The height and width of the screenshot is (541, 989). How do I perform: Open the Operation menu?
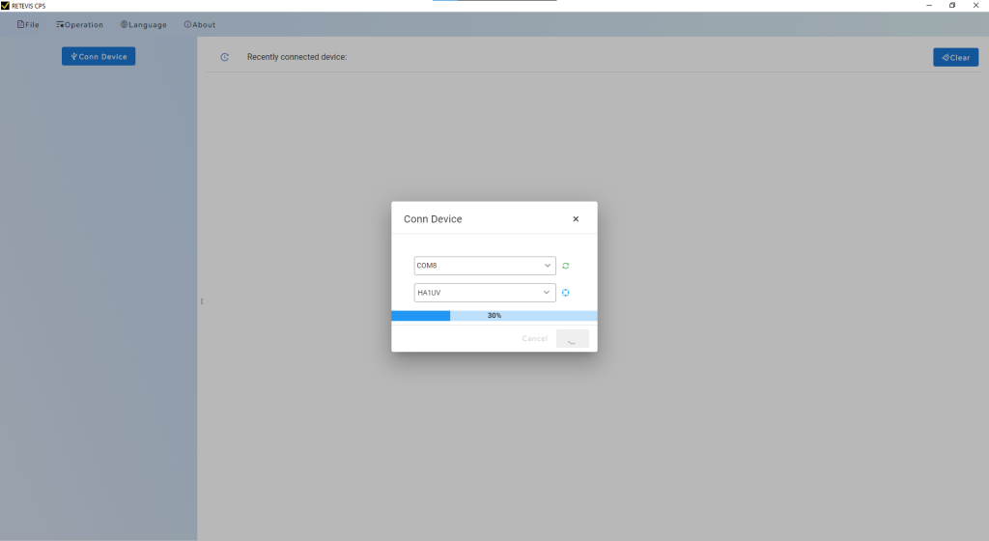(x=79, y=24)
